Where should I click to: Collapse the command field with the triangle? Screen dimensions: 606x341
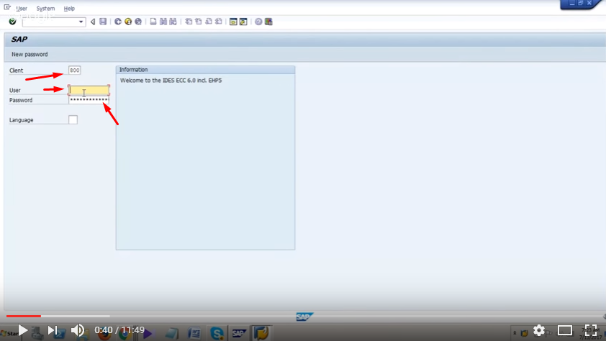click(93, 22)
